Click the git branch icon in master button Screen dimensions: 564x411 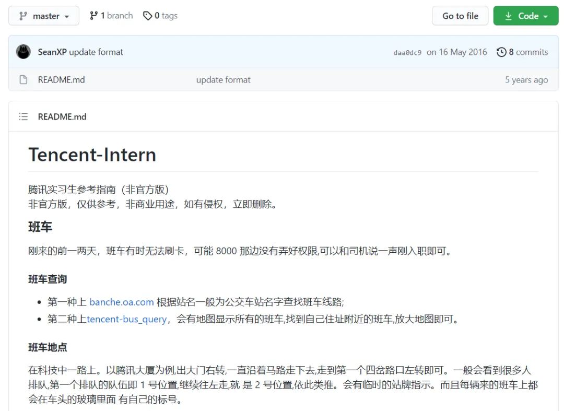23,16
